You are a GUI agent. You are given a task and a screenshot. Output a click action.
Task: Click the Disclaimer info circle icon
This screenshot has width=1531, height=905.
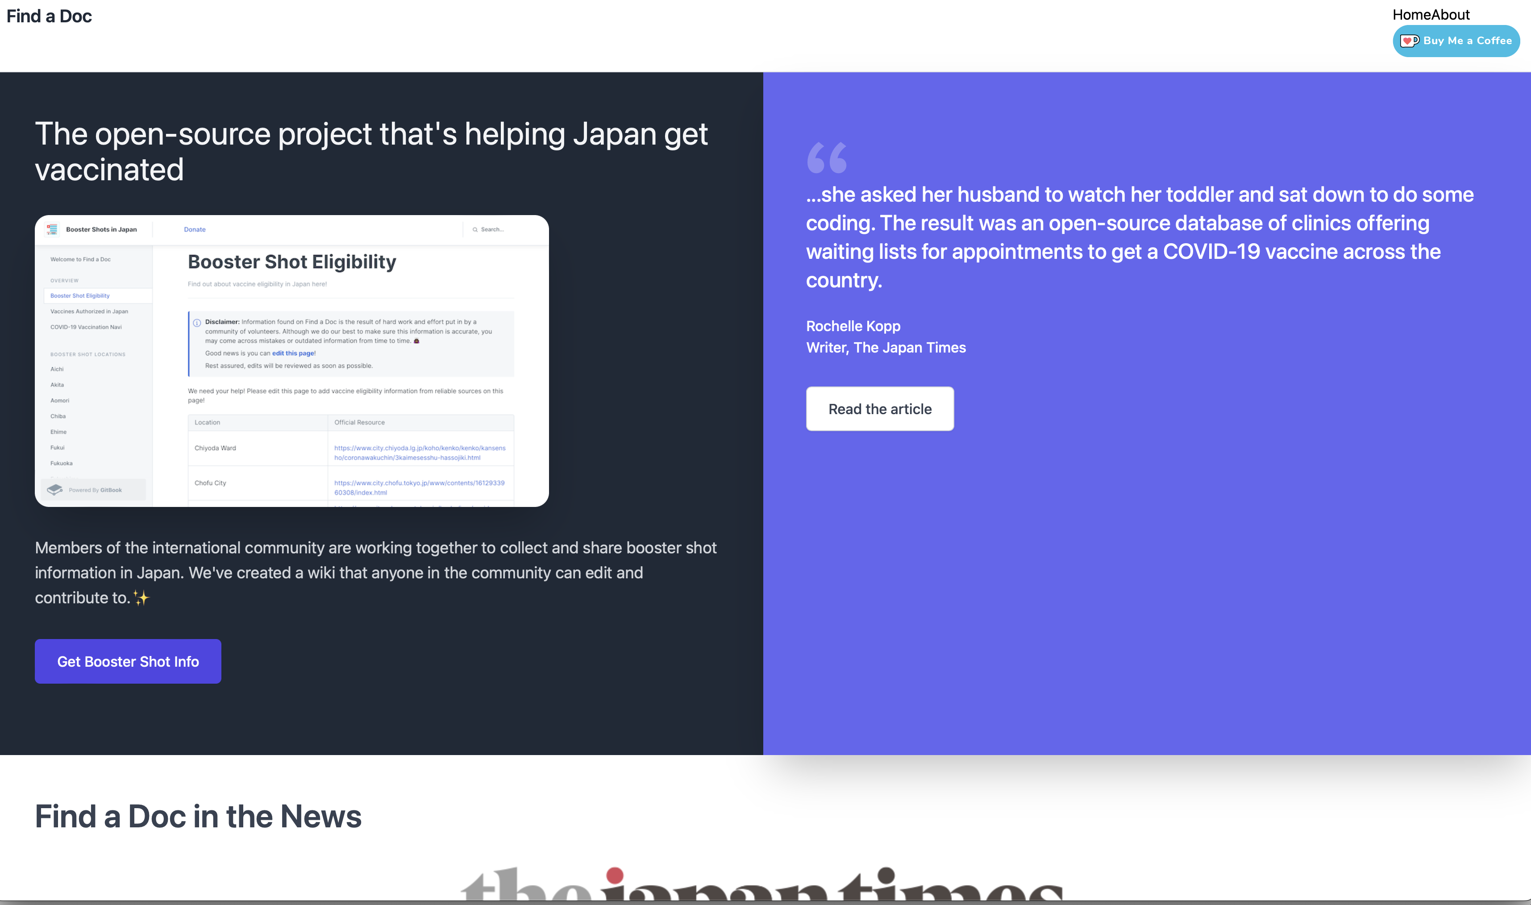click(x=197, y=323)
